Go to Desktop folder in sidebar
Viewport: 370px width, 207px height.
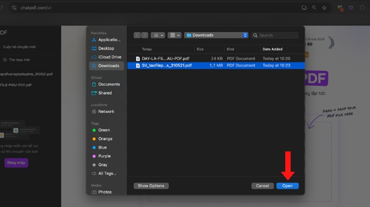tap(107, 48)
